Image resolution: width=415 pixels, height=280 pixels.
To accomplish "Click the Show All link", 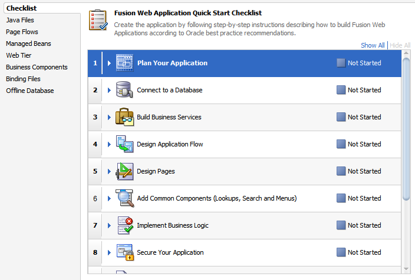I will (373, 45).
